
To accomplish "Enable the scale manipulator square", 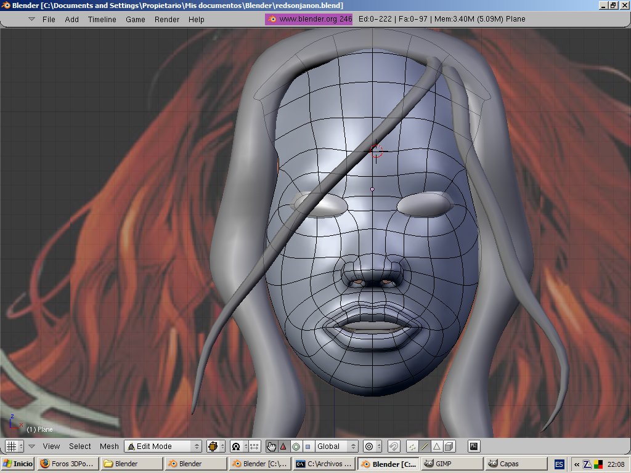I will click(308, 446).
